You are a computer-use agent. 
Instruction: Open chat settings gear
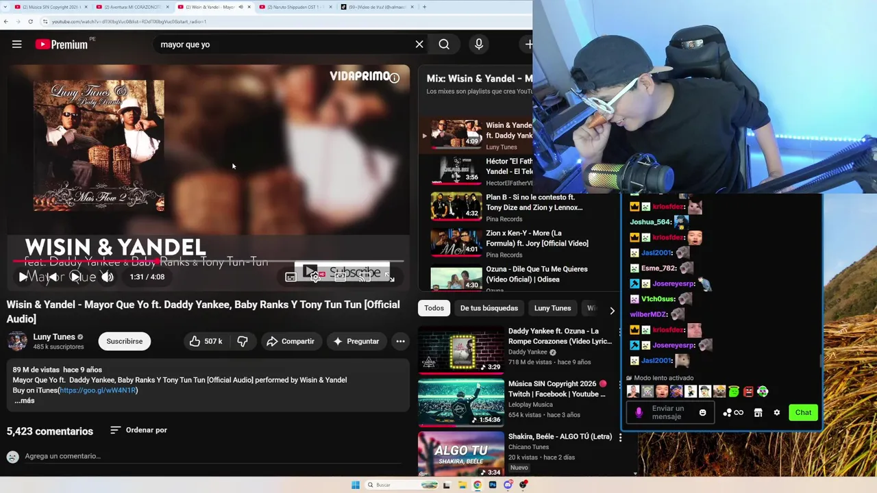776,413
